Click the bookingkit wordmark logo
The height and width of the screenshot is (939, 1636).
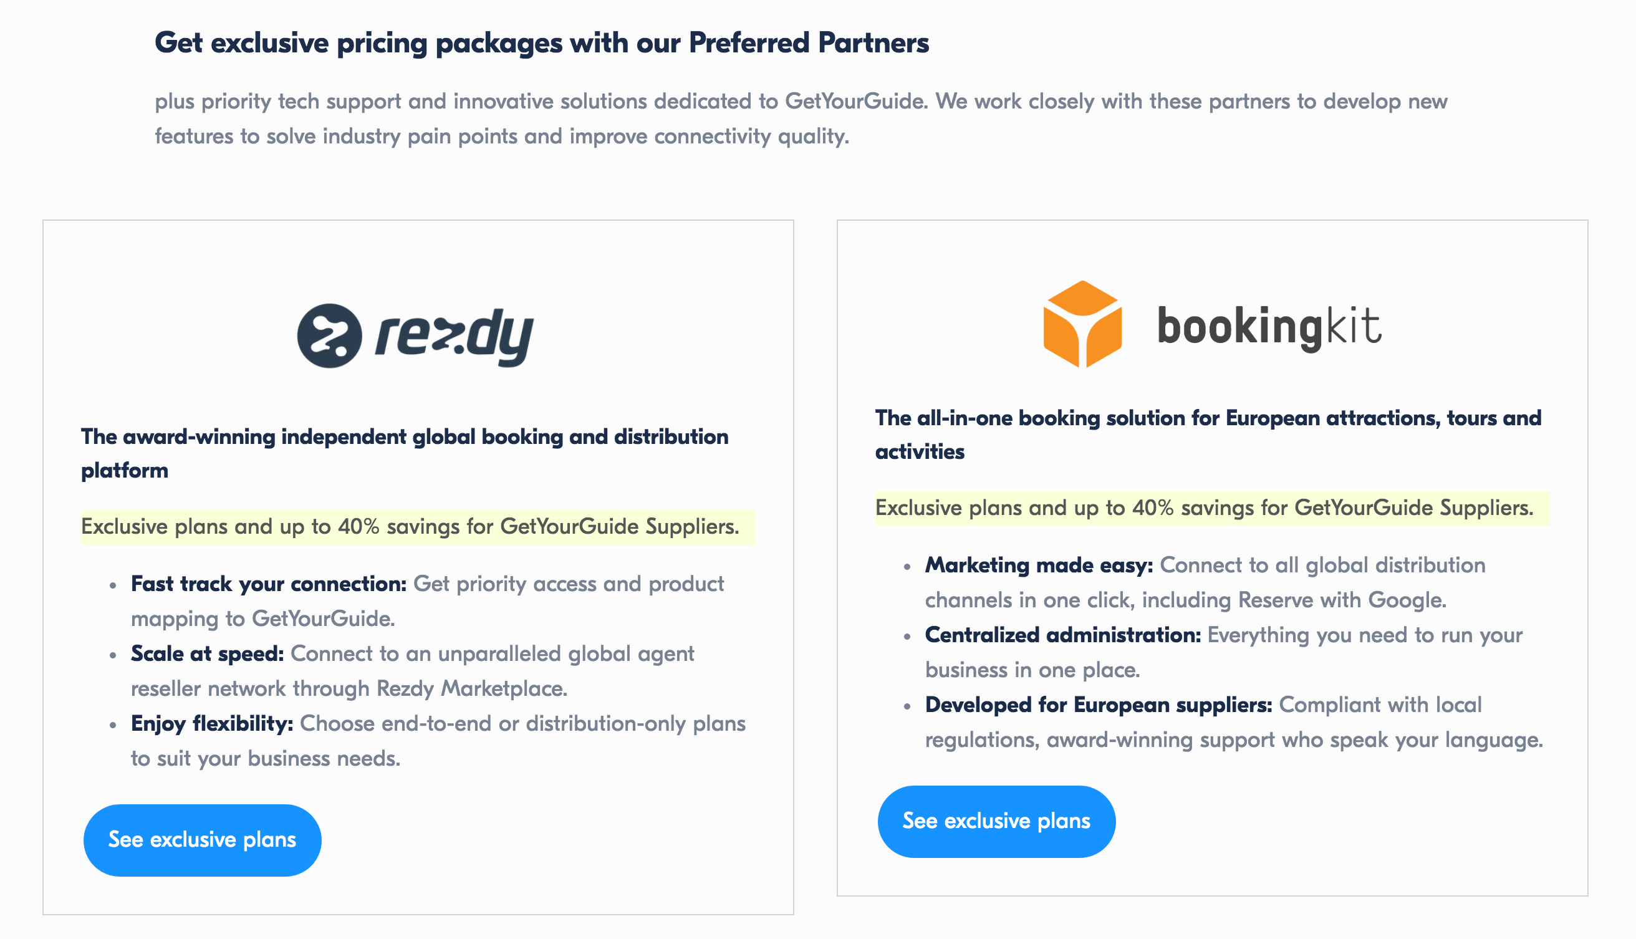pos(1269,327)
